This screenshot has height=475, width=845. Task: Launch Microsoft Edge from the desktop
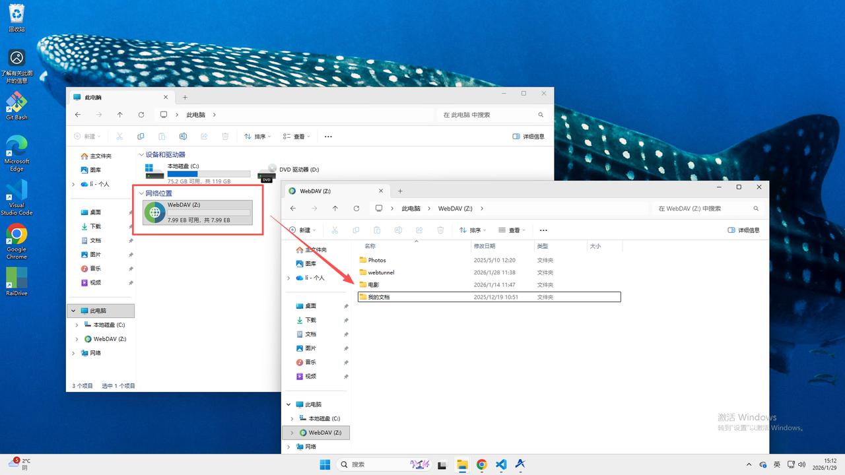click(17, 153)
